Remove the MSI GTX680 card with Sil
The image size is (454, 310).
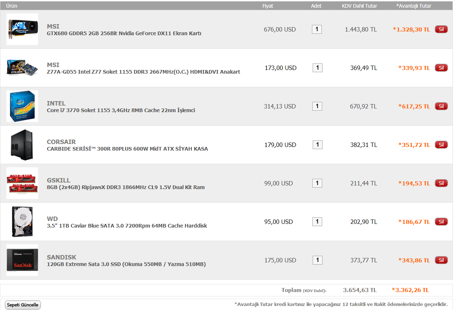tap(441, 29)
